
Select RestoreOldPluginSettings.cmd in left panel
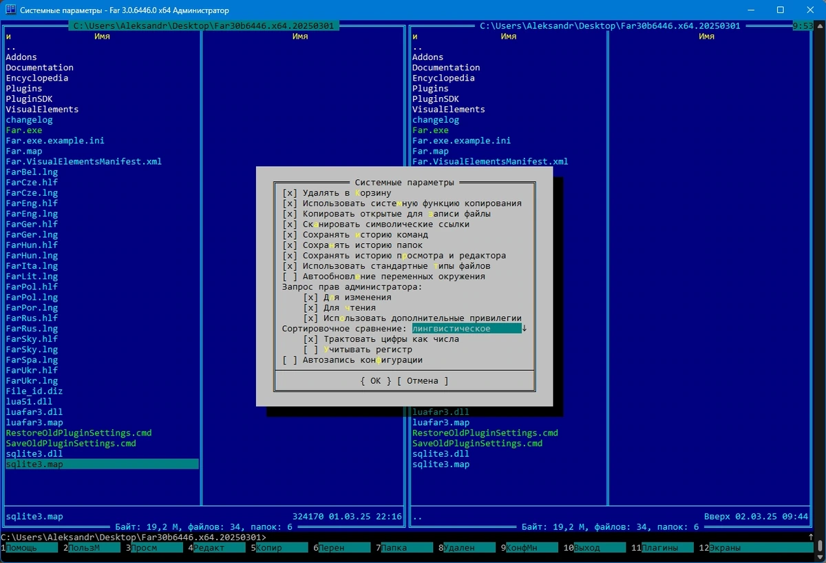[78, 433]
